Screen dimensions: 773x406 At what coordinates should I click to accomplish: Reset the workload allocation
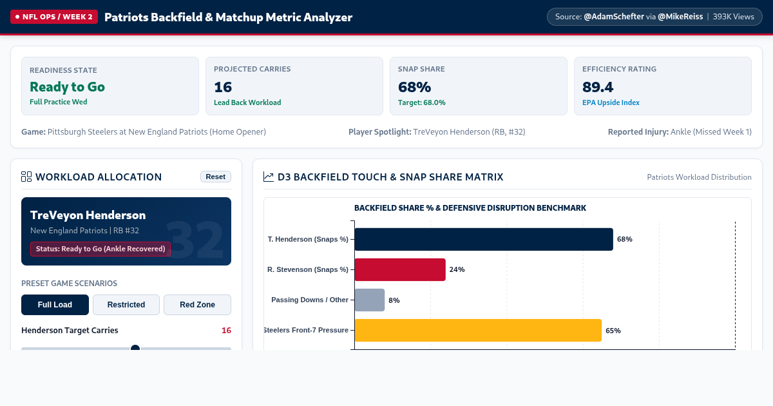pyautogui.click(x=216, y=177)
